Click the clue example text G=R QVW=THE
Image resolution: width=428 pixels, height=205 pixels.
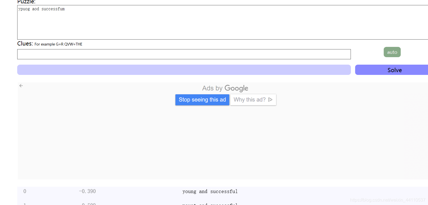69,44
